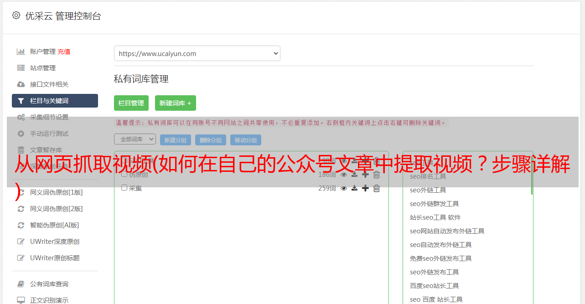This screenshot has width=585, height=304.
Task: Select keyword seo网站自动发布外链工具
Action: [x=447, y=231]
